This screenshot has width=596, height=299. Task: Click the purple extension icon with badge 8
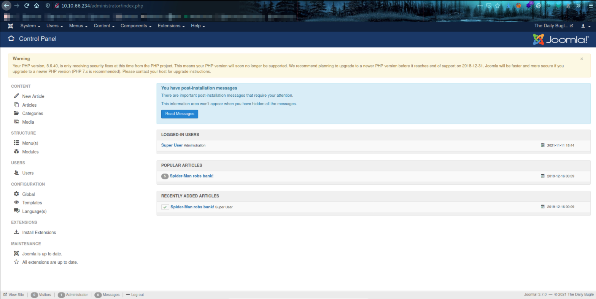point(529,5)
